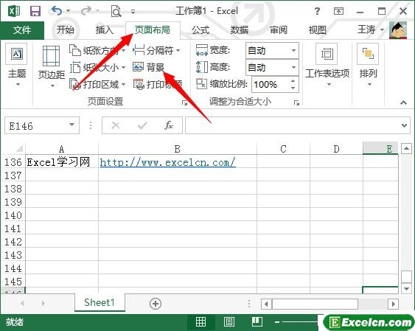
Task: Expand the 高度 height dropdown
Action: click(293, 67)
